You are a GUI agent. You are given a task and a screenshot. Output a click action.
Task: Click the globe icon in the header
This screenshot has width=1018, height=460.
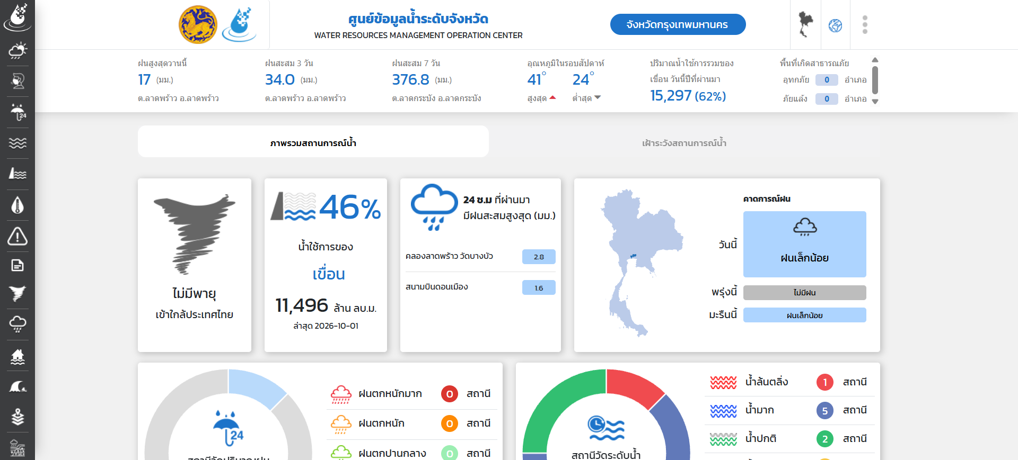click(x=835, y=25)
